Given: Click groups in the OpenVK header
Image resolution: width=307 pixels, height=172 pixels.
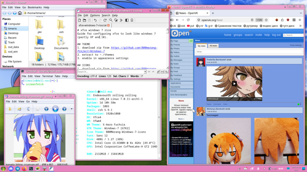Looking at the screenshot, I should (x=238, y=35).
